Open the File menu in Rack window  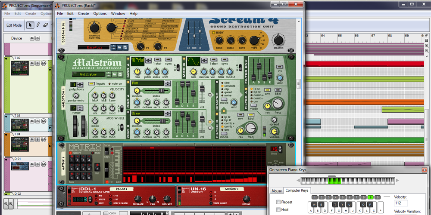tap(60, 13)
